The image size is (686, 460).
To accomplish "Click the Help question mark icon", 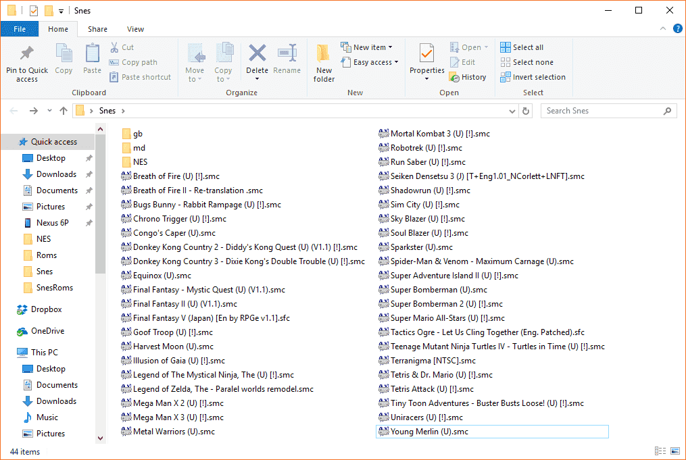I will 677,29.
